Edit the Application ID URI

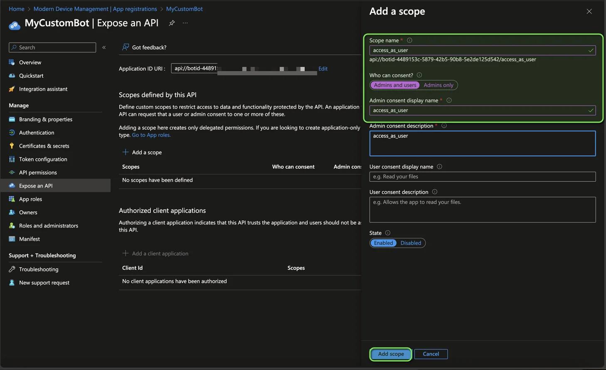pyautogui.click(x=323, y=69)
